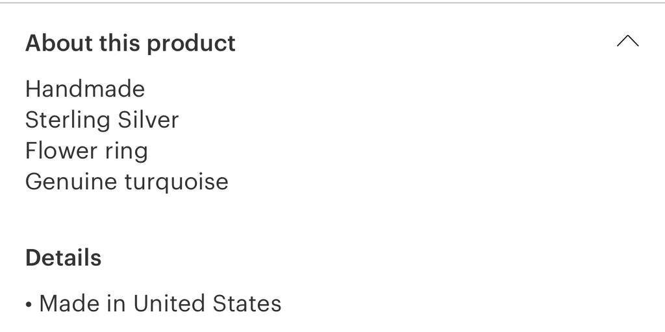
Task: Click the About this product heading
Action: (x=130, y=43)
